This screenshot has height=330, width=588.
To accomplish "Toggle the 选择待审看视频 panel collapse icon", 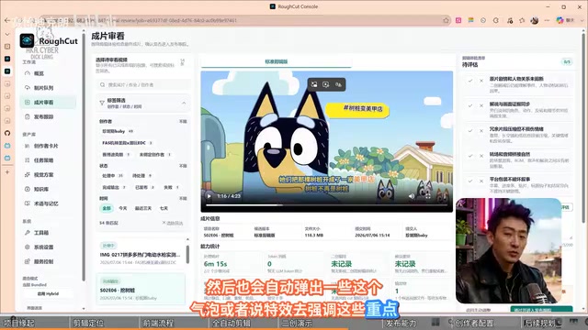I will [x=182, y=62].
